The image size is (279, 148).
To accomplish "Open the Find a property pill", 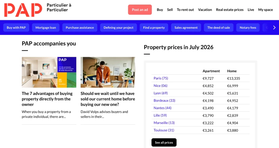I will point(154,28).
